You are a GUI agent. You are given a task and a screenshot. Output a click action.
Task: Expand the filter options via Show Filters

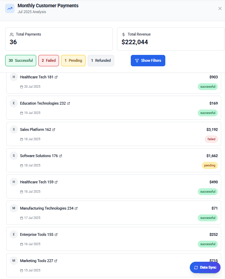(148, 60)
